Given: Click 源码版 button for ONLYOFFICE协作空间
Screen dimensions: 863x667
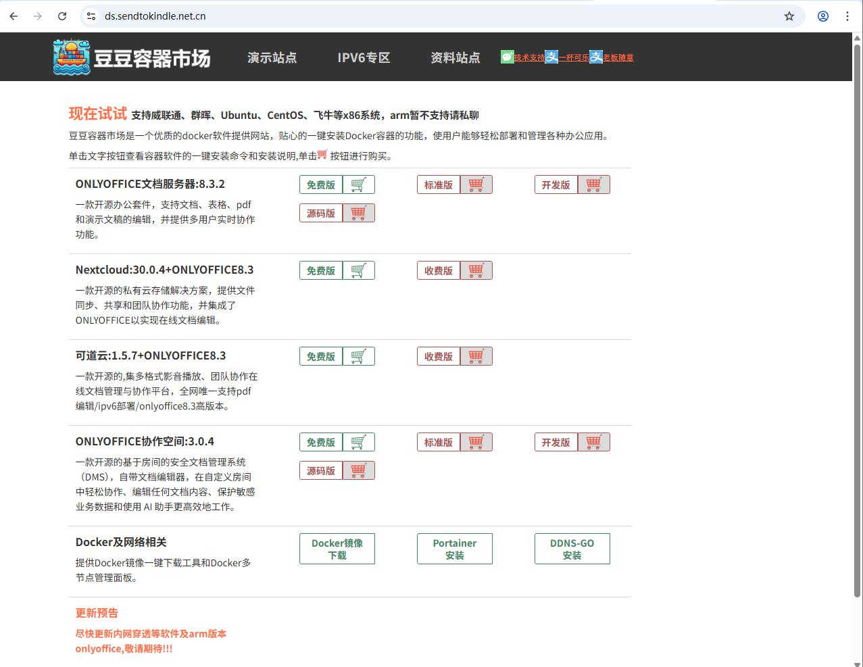Looking at the screenshot, I should pyautogui.click(x=321, y=470).
